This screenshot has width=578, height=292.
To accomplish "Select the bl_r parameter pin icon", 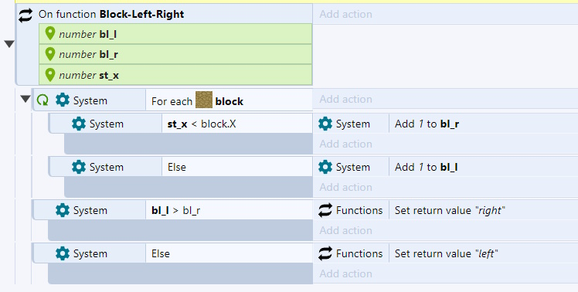I will pyautogui.click(x=49, y=54).
